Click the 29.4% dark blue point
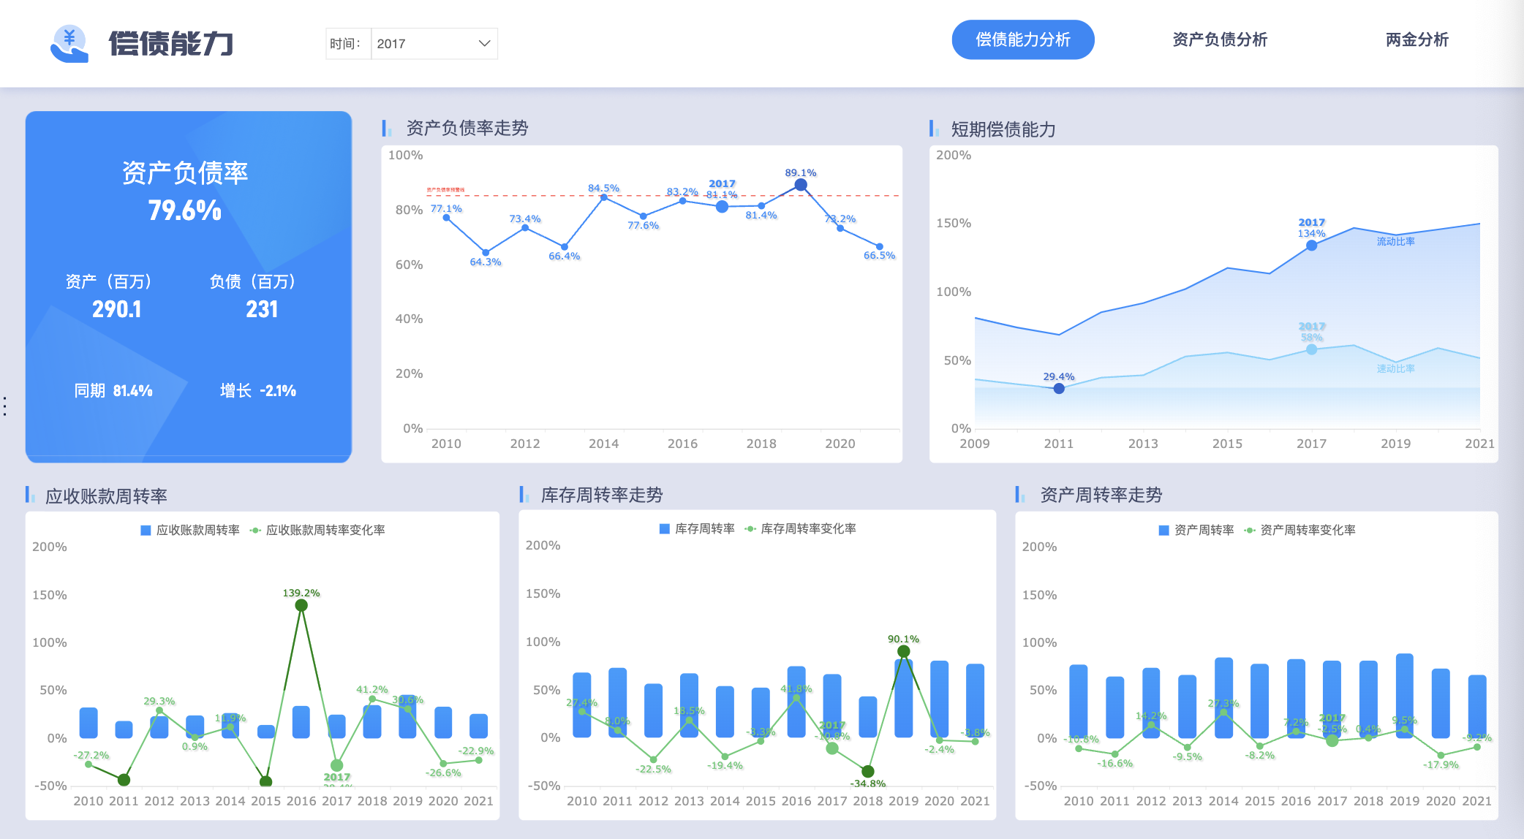1524x839 pixels. click(x=1059, y=389)
